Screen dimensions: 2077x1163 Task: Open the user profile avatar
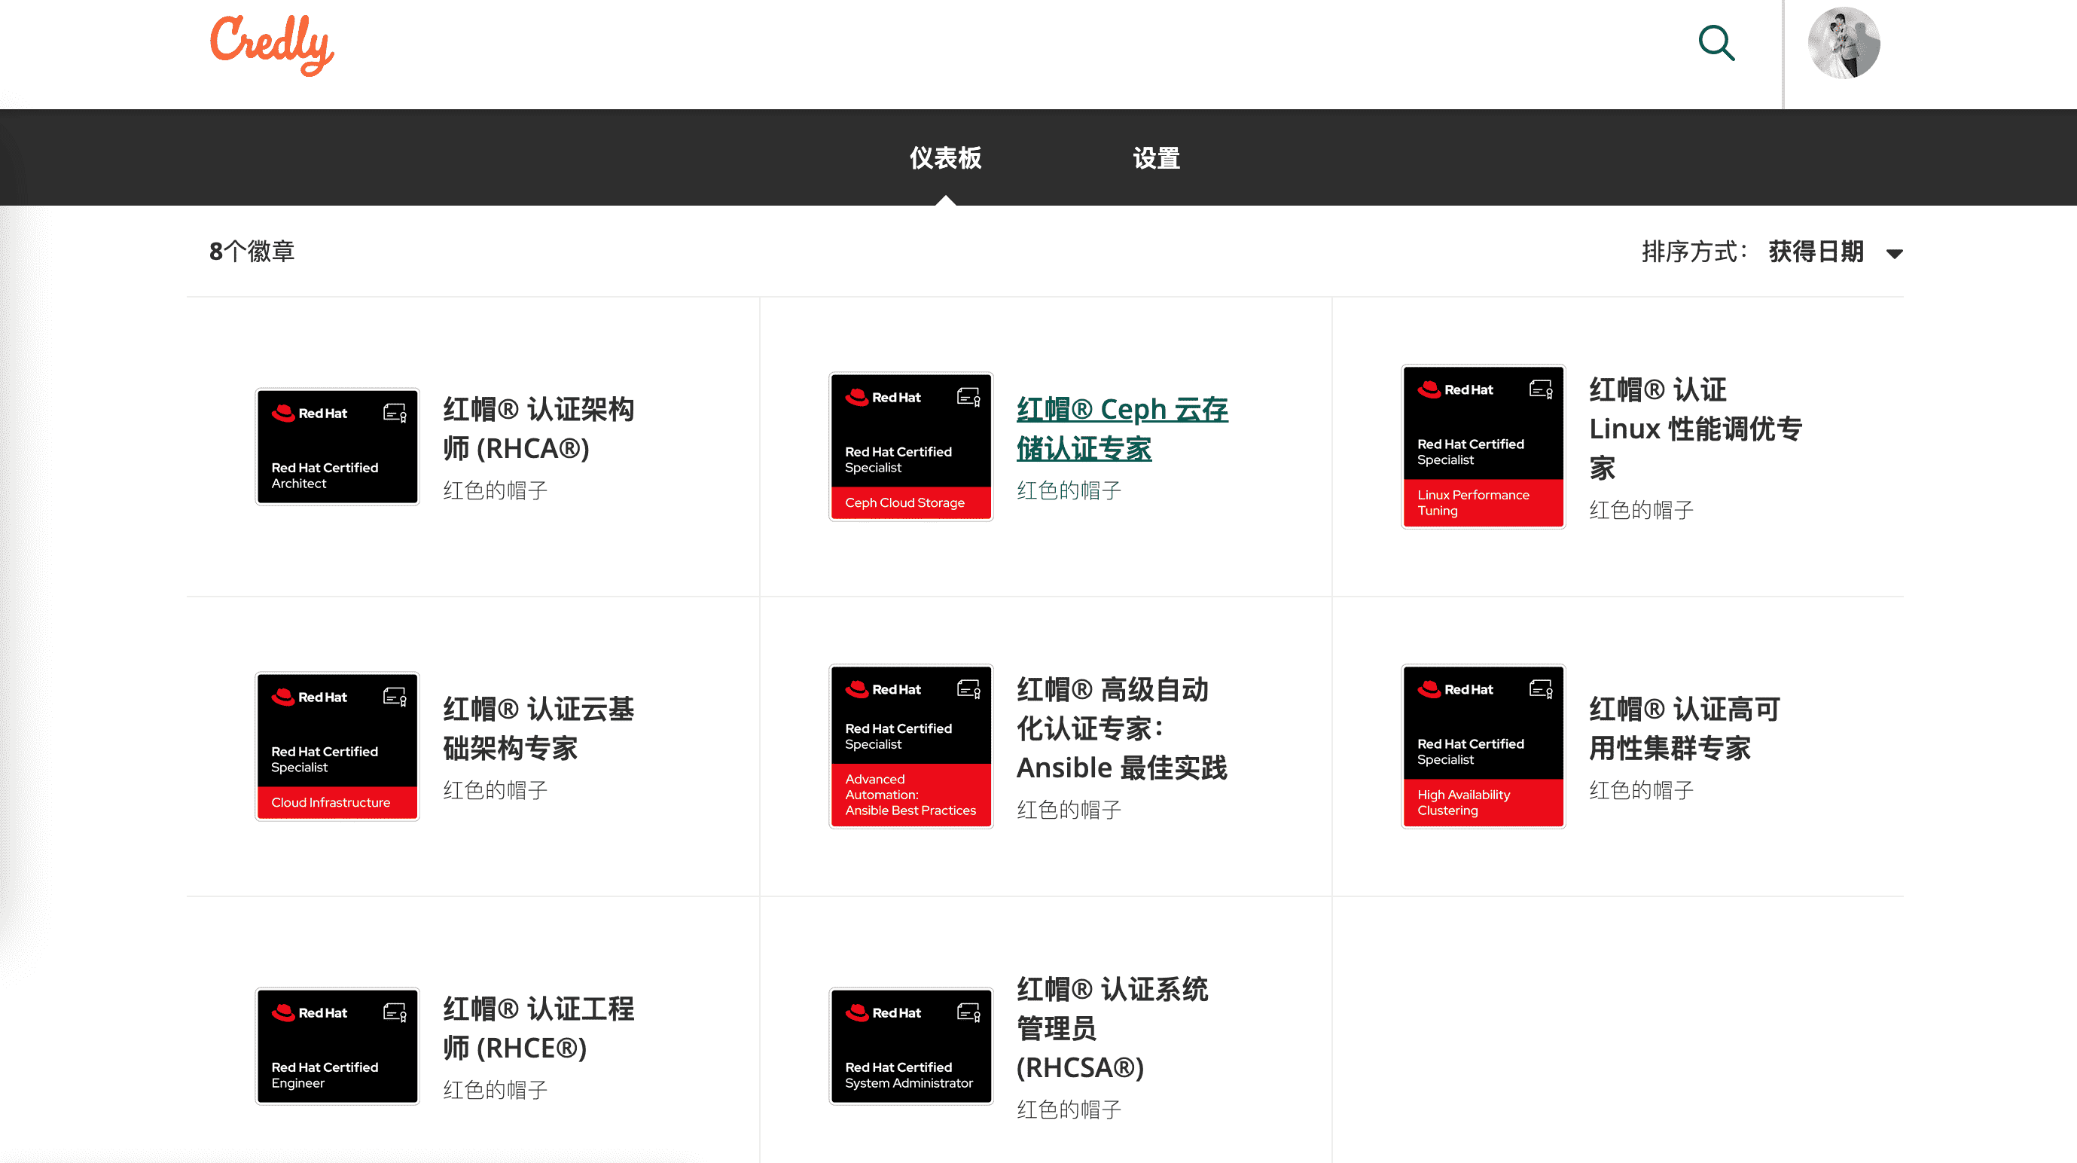coord(1844,44)
